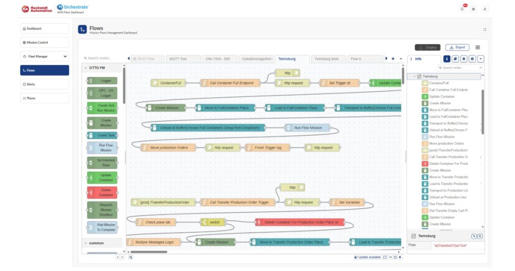This screenshot has height=271, width=515.
Task: Open Places in sidebar
Action: tap(45, 98)
